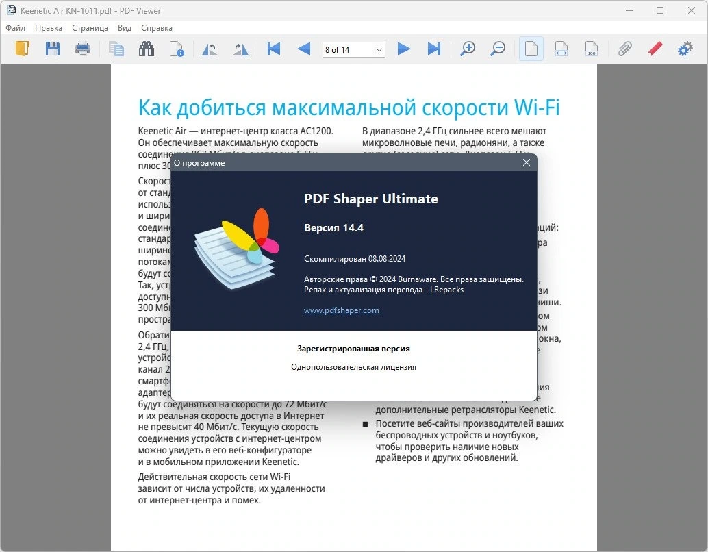Open search with the binoculars icon
The image size is (708, 552).
click(x=147, y=49)
